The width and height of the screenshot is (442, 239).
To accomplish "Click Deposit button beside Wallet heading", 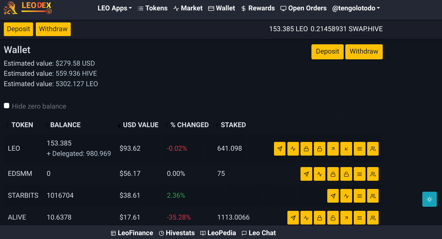I will [328, 52].
